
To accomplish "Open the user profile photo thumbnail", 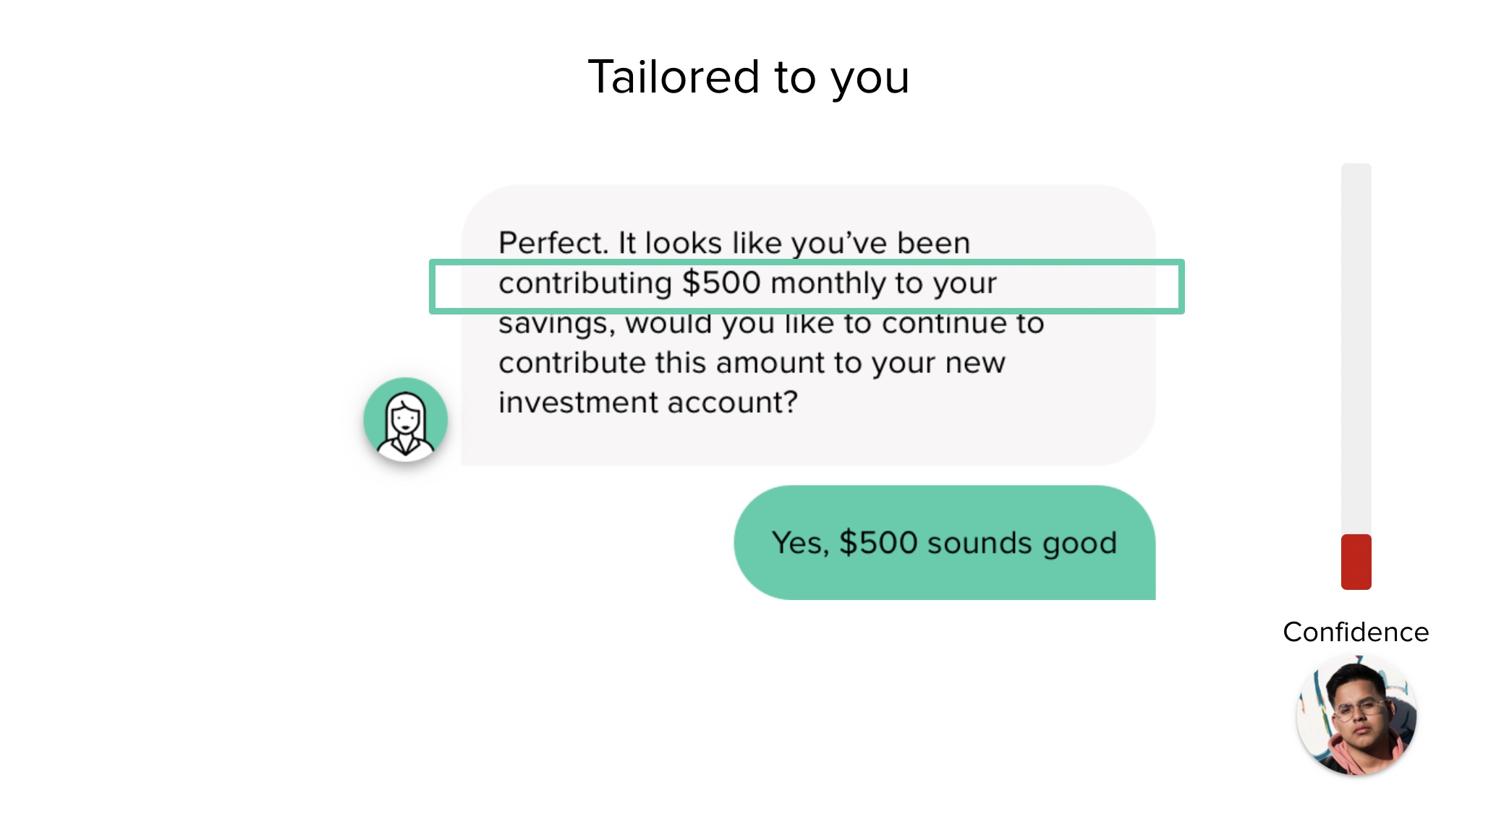I will pos(1356,715).
